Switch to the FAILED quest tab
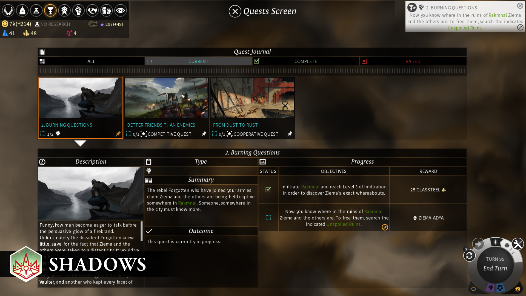 point(413,61)
